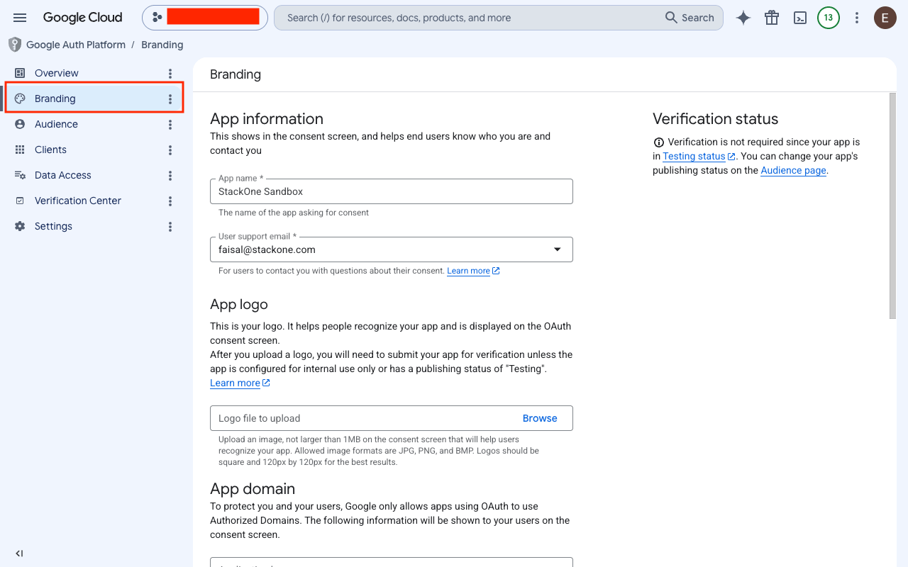Open the project picker

point(205,18)
